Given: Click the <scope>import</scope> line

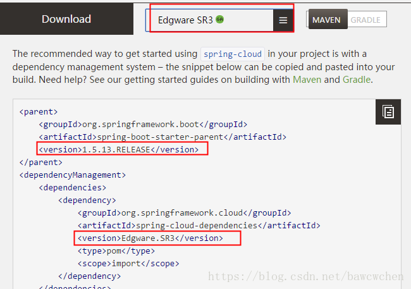Looking at the screenshot, I should [x=128, y=263].
